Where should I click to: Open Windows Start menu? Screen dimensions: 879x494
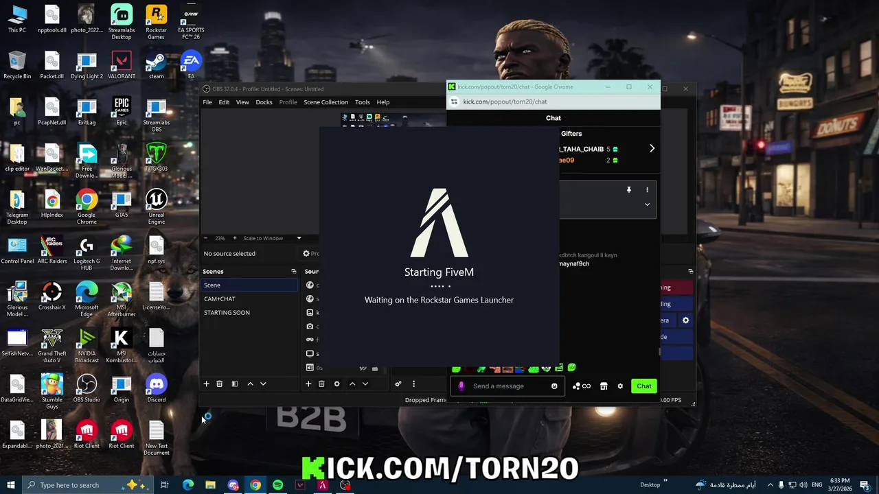point(11,485)
